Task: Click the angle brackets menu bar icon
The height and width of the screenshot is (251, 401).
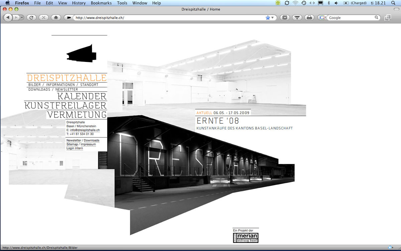Action: pos(312,3)
